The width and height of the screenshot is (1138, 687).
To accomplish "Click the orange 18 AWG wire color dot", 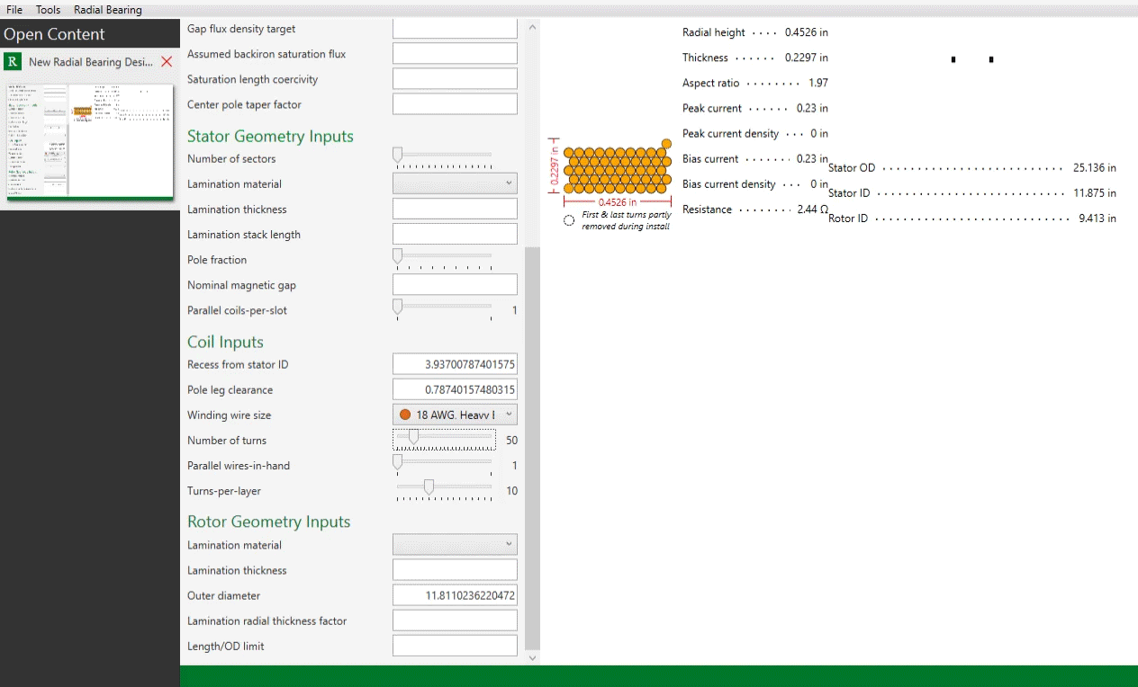I will pos(405,415).
